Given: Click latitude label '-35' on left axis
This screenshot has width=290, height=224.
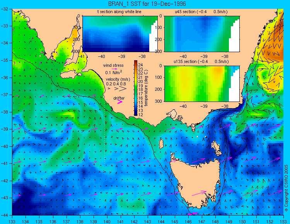Looking at the screenshot, I should coord(5,60).
